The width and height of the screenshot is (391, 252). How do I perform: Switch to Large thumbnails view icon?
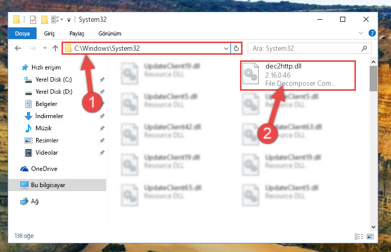(370, 236)
